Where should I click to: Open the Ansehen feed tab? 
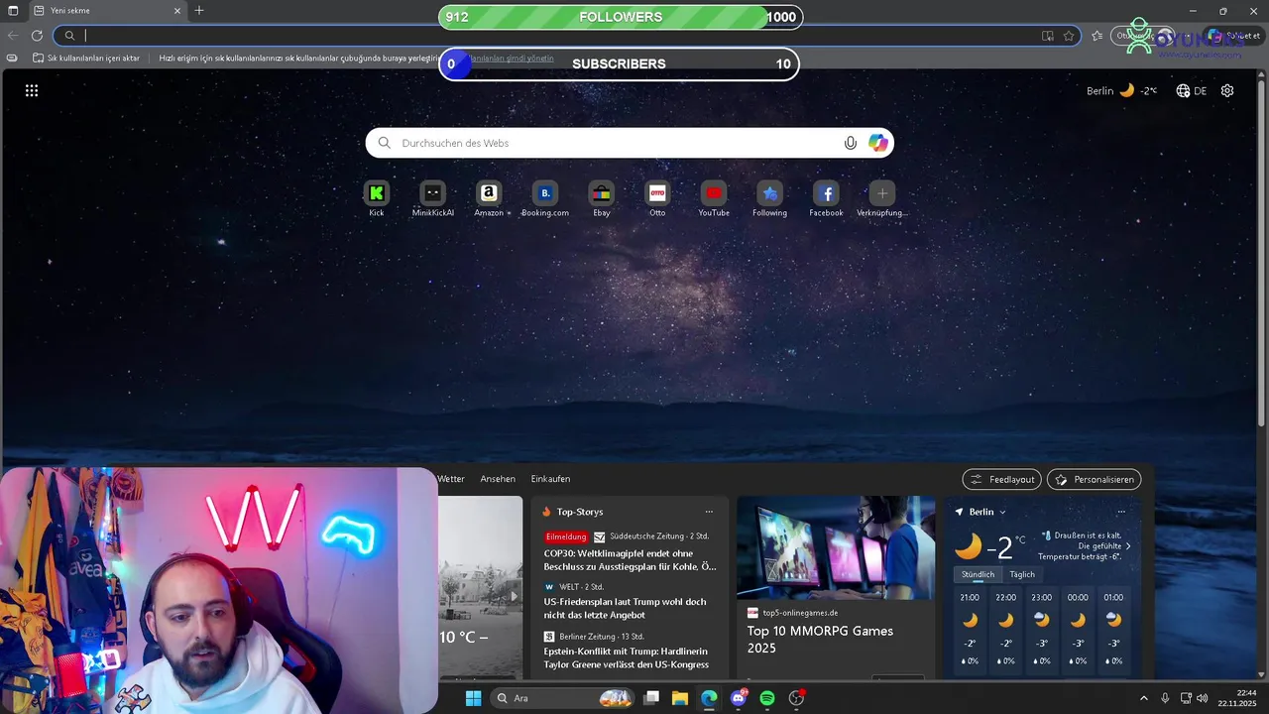pos(498,479)
